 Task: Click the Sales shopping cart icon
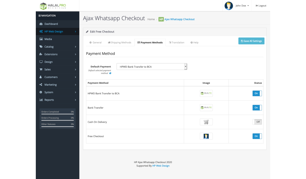pos(41,69)
